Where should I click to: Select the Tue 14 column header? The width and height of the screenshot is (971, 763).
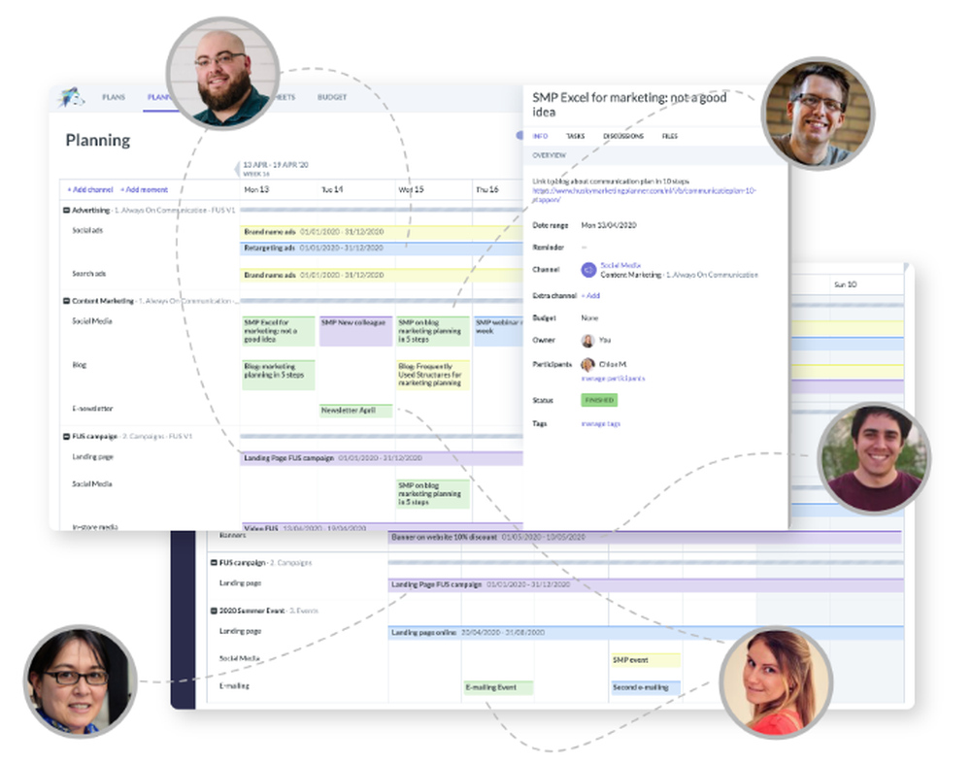pos(332,189)
